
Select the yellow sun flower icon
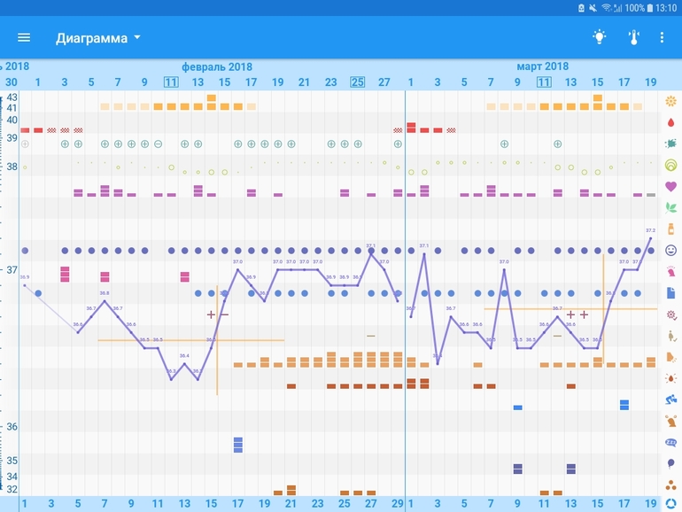[x=670, y=100]
